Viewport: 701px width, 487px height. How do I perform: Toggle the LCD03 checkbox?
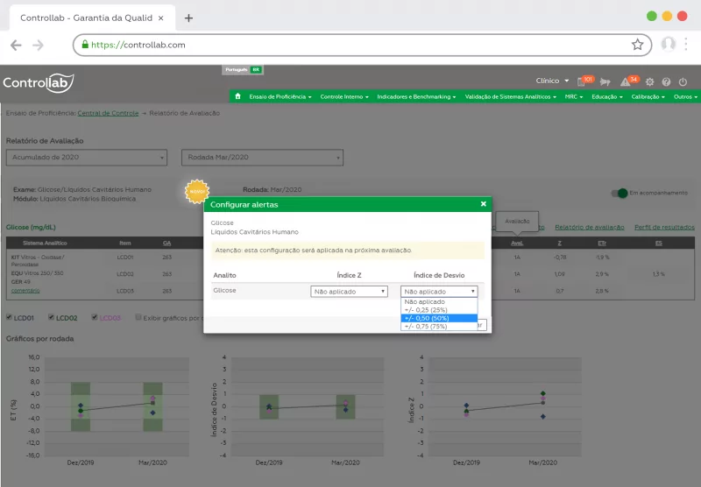pyautogui.click(x=95, y=317)
